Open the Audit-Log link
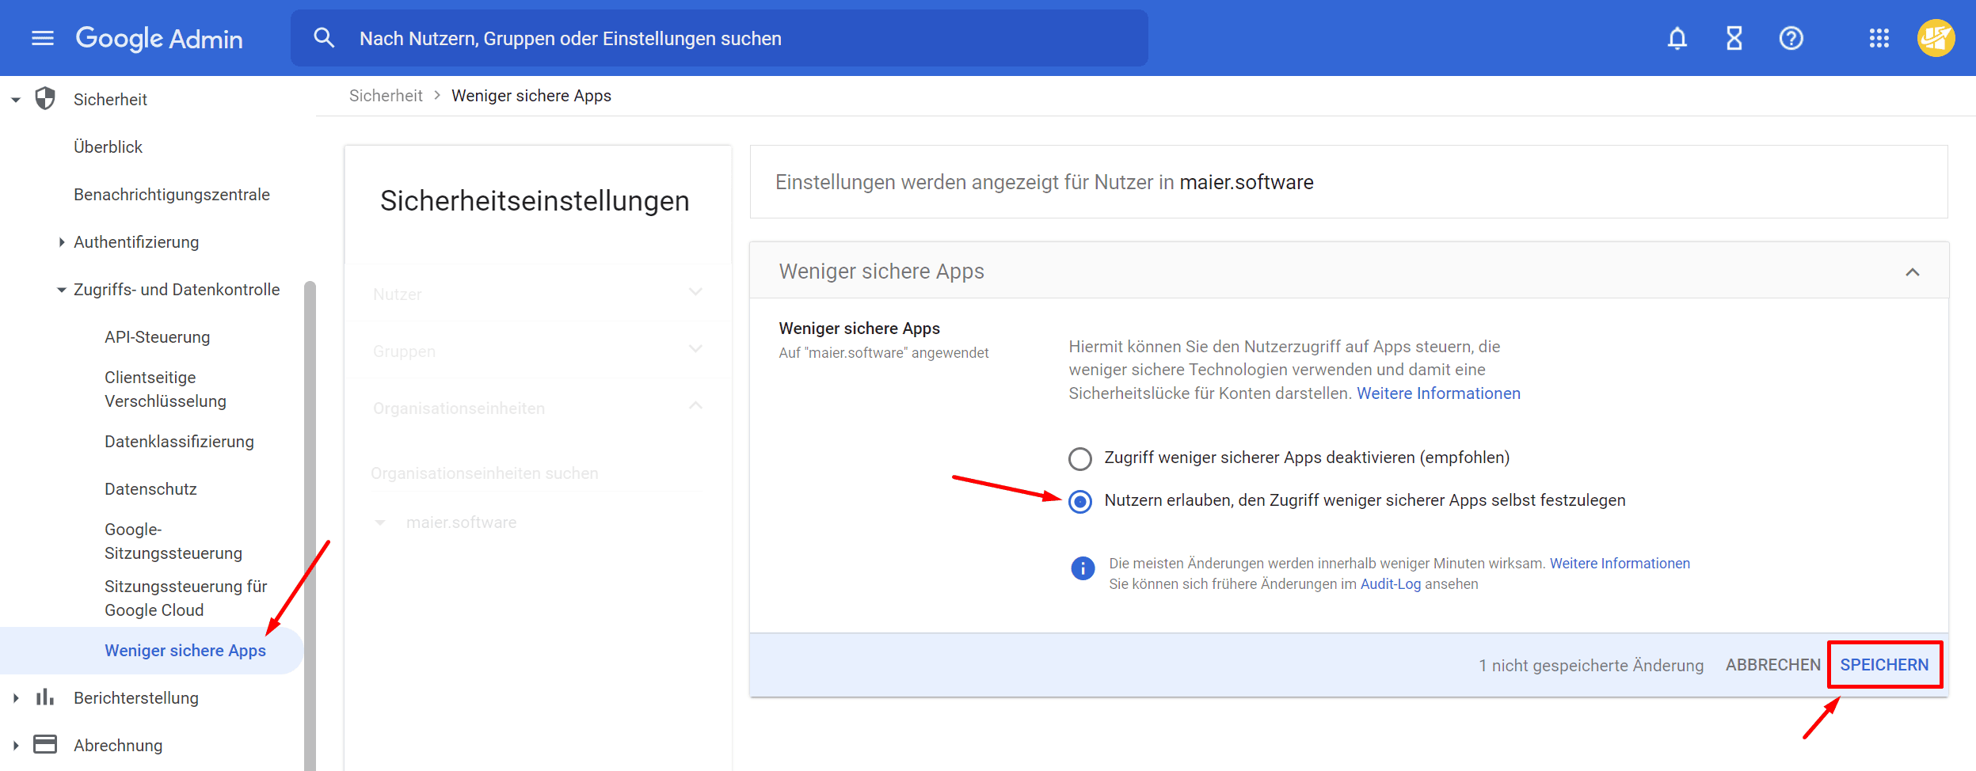The height and width of the screenshot is (771, 1976). tap(1390, 584)
